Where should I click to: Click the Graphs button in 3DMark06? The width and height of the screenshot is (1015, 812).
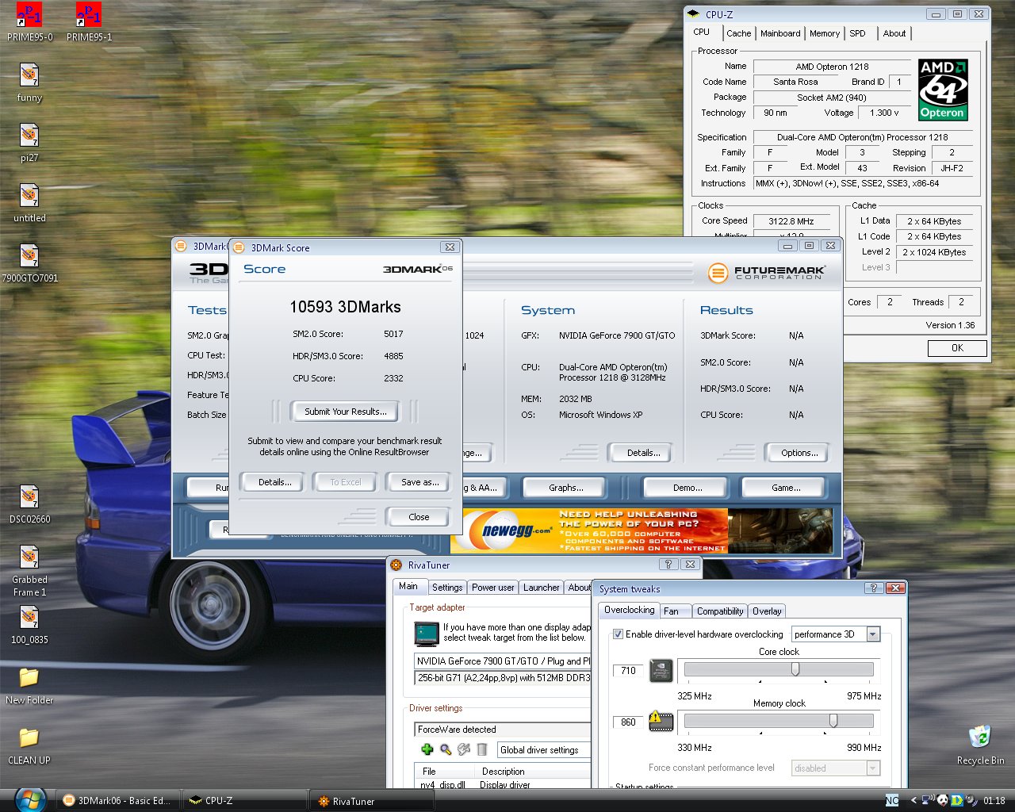tap(565, 488)
